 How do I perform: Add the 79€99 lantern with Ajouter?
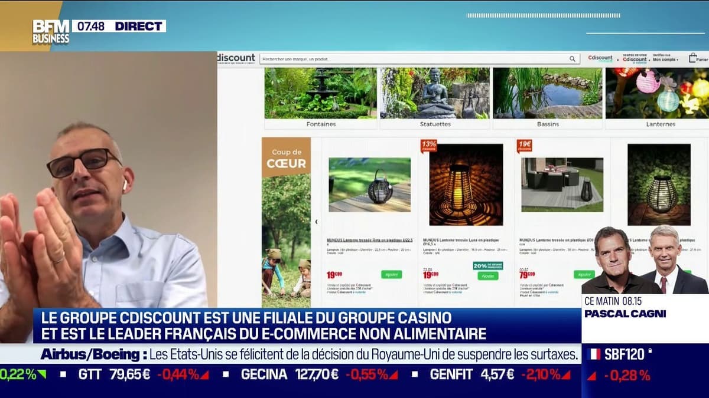(x=584, y=274)
